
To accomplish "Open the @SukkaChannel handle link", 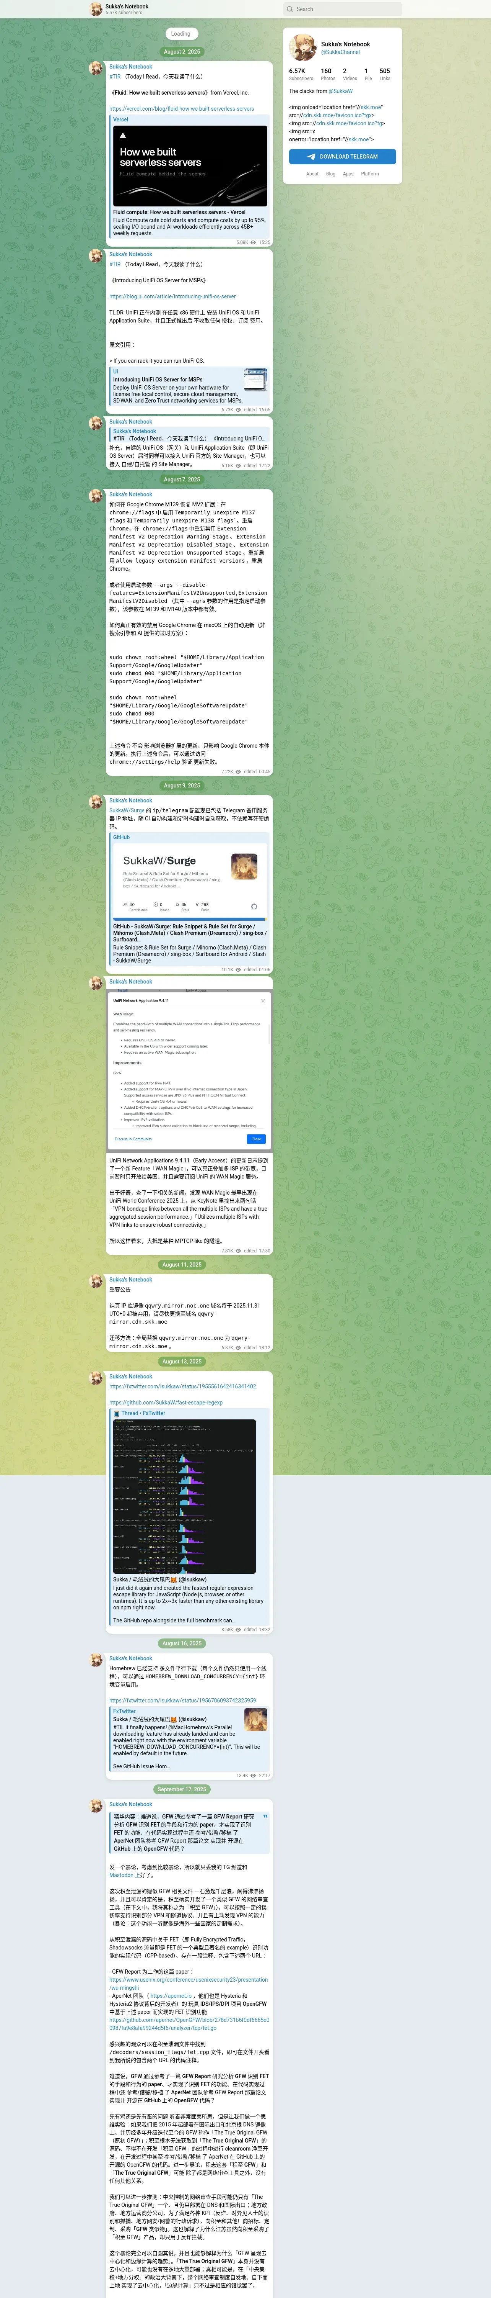I will point(340,52).
